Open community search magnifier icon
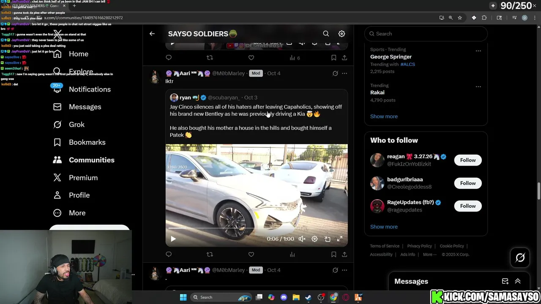 (326, 34)
